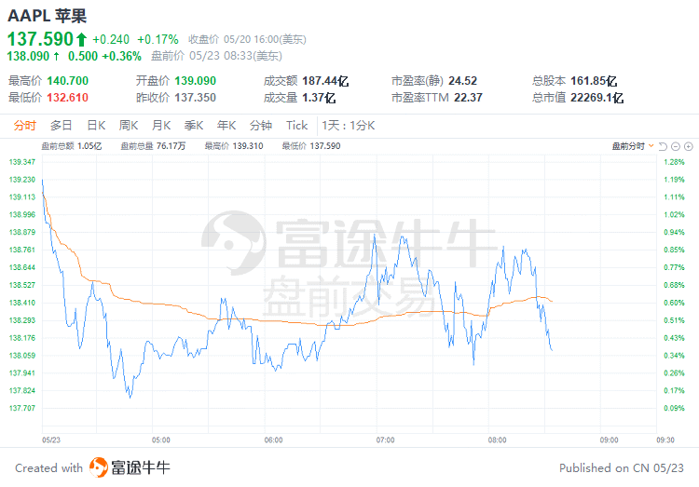The height and width of the screenshot is (487, 699).
Task: Click the 成交量 value 1.37亿
Action: pos(319,97)
